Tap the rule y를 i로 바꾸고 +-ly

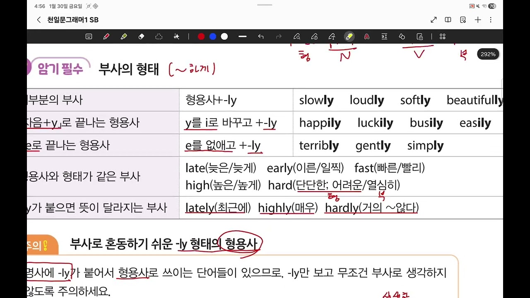point(231,123)
